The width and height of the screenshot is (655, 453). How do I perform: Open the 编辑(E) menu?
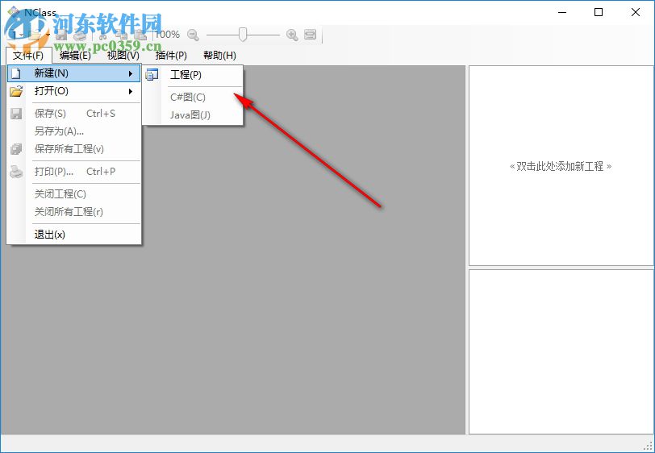pos(75,55)
